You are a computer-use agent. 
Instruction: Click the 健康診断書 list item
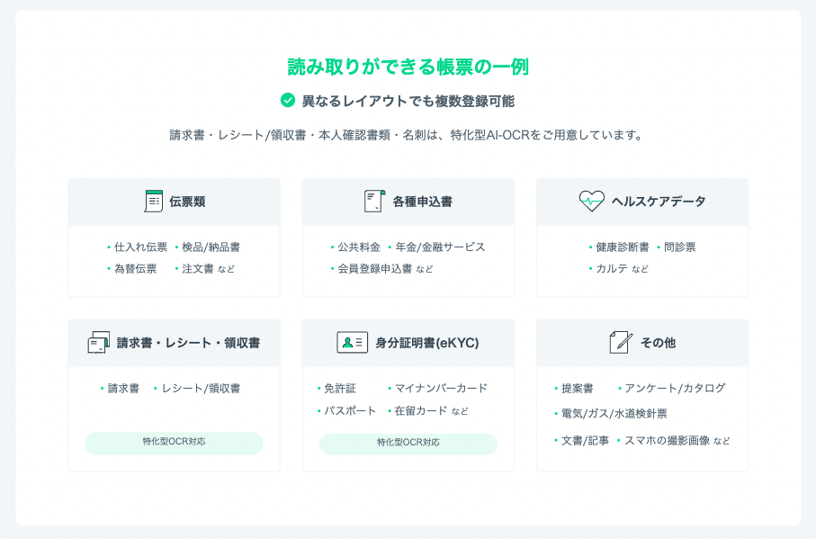point(622,247)
